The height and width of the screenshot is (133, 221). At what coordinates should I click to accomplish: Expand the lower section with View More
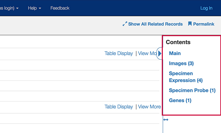coord(149,107)
